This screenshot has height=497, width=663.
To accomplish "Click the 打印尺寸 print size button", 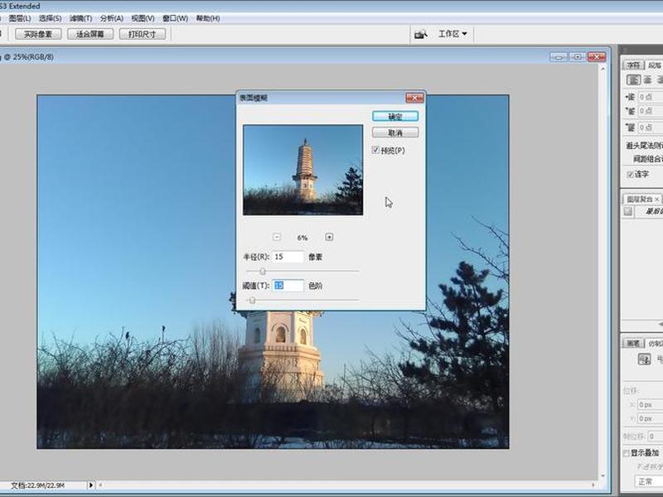I will point(142,34).
